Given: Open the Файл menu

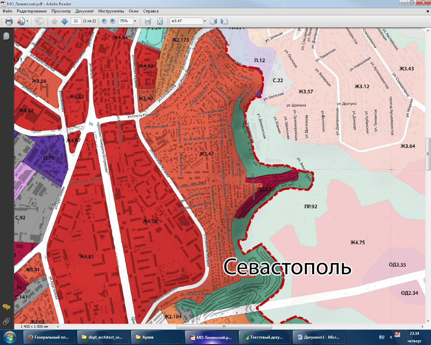Looking at the screenshot, I should 7,11.
